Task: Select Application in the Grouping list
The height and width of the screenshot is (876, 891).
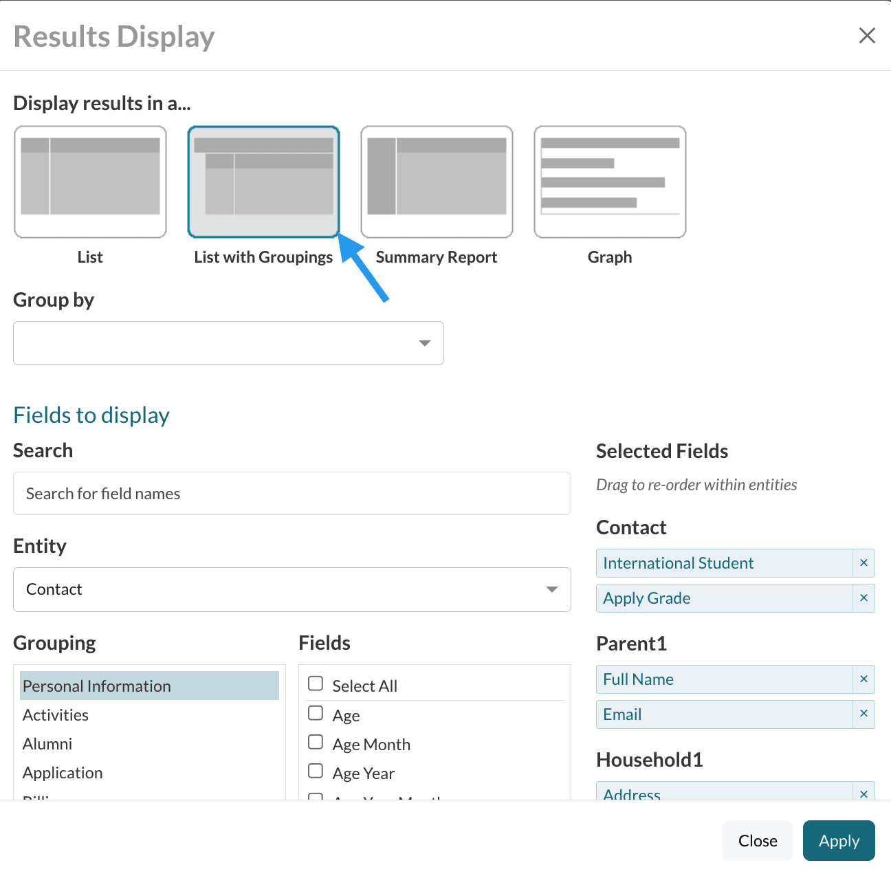Action: coord(63,773)
